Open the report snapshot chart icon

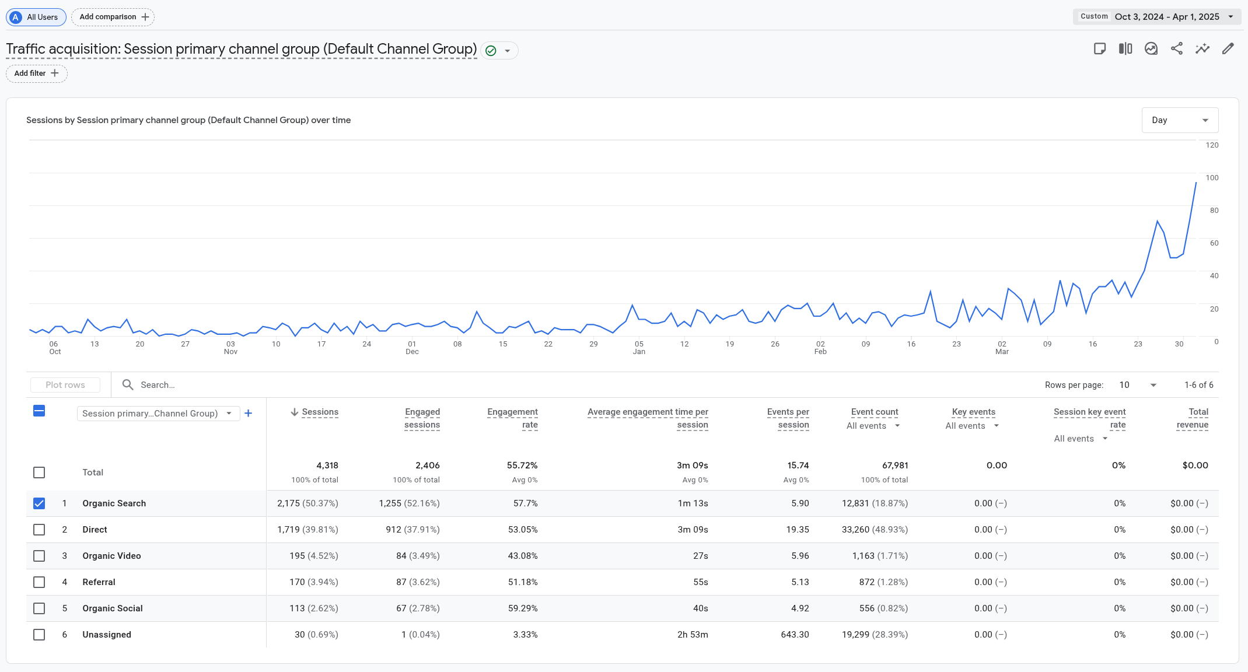[x=1151, y=49]
